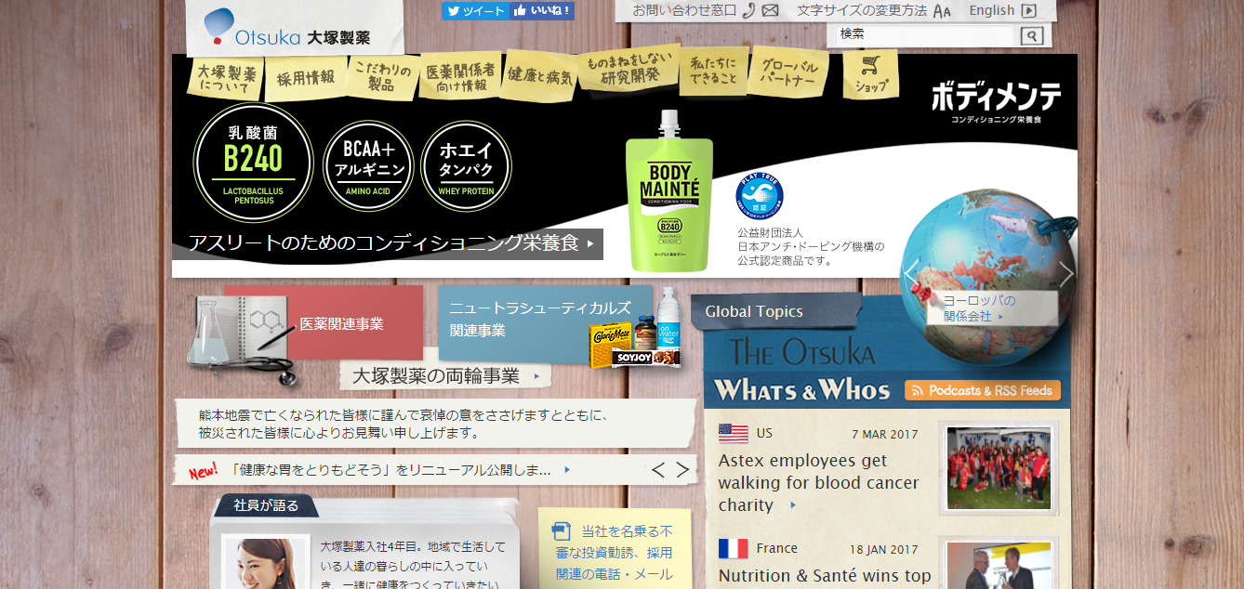Open Astex employees blood cancer charity article

(818, 483)
